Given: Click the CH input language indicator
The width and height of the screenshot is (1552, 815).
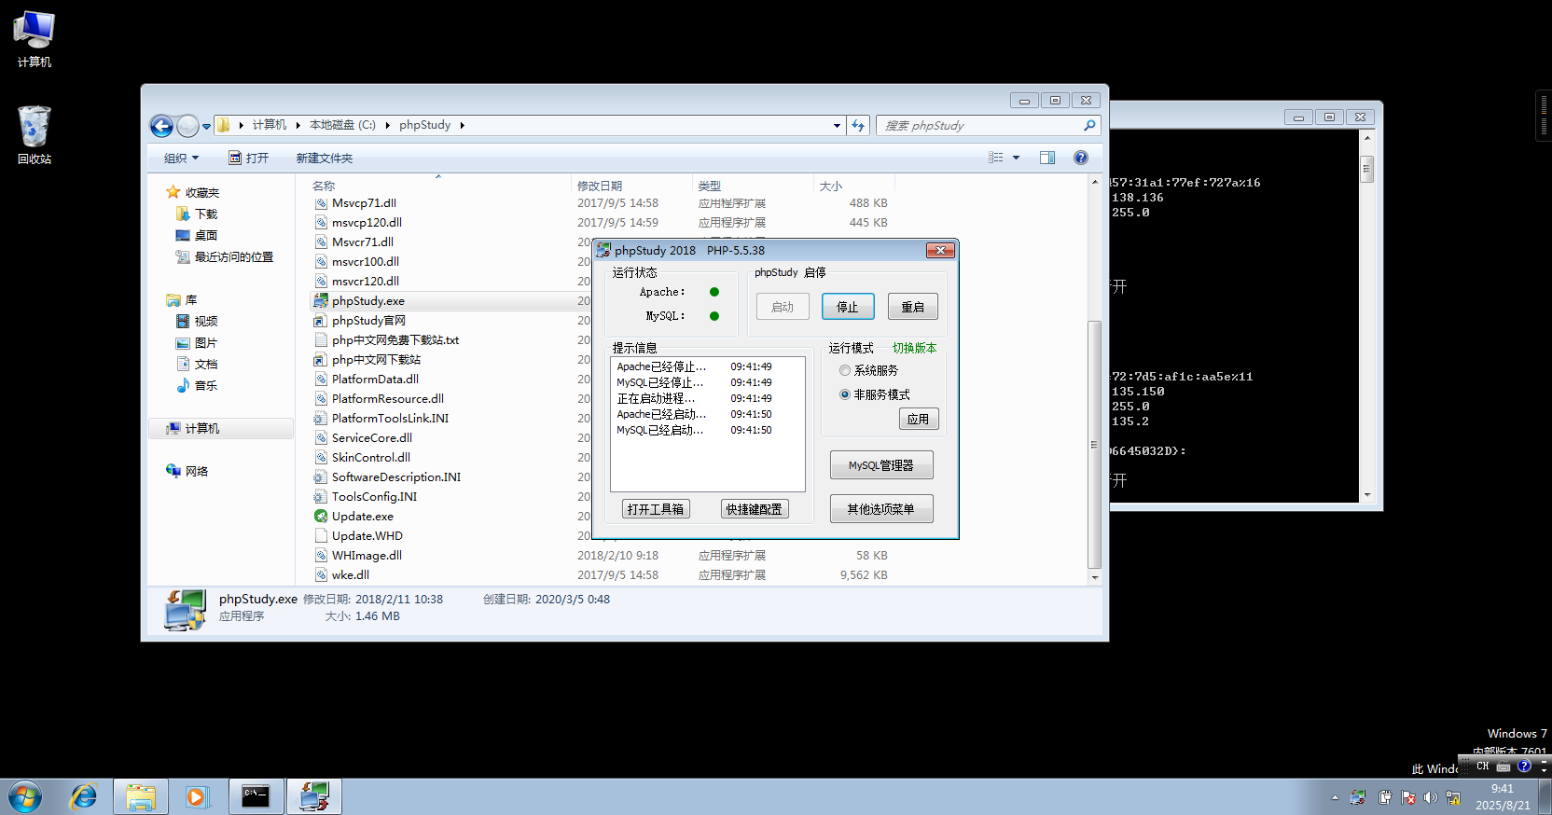Looking at the screenshot, I should [x=1483, y=767].
